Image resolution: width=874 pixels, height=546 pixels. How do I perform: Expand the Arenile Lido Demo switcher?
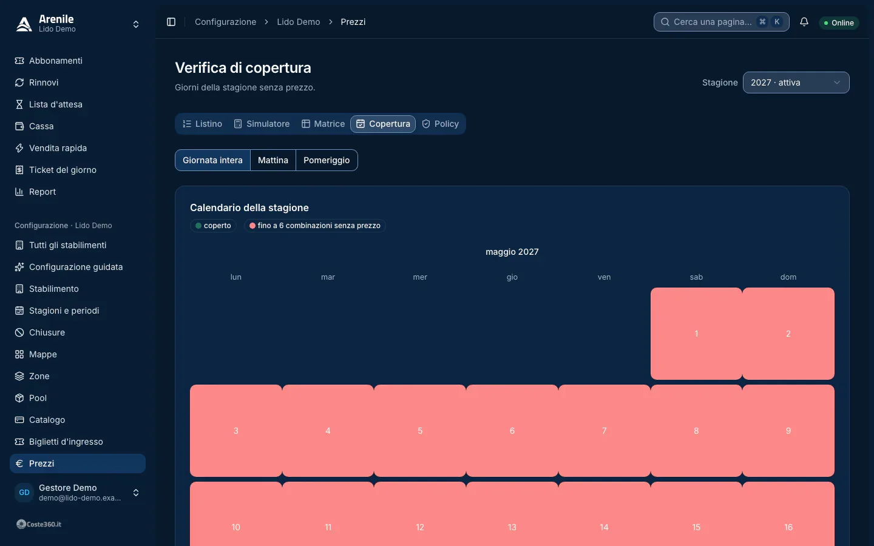pyautogui.click(x=78, y=24)
